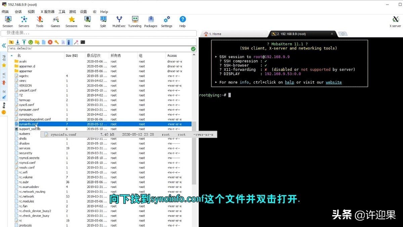Activate the MultiExec icon

coord(119,22)
